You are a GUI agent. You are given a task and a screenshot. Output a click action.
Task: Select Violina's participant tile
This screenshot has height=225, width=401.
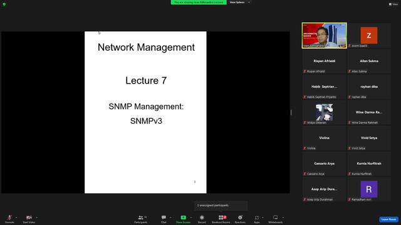pos(325,138)
